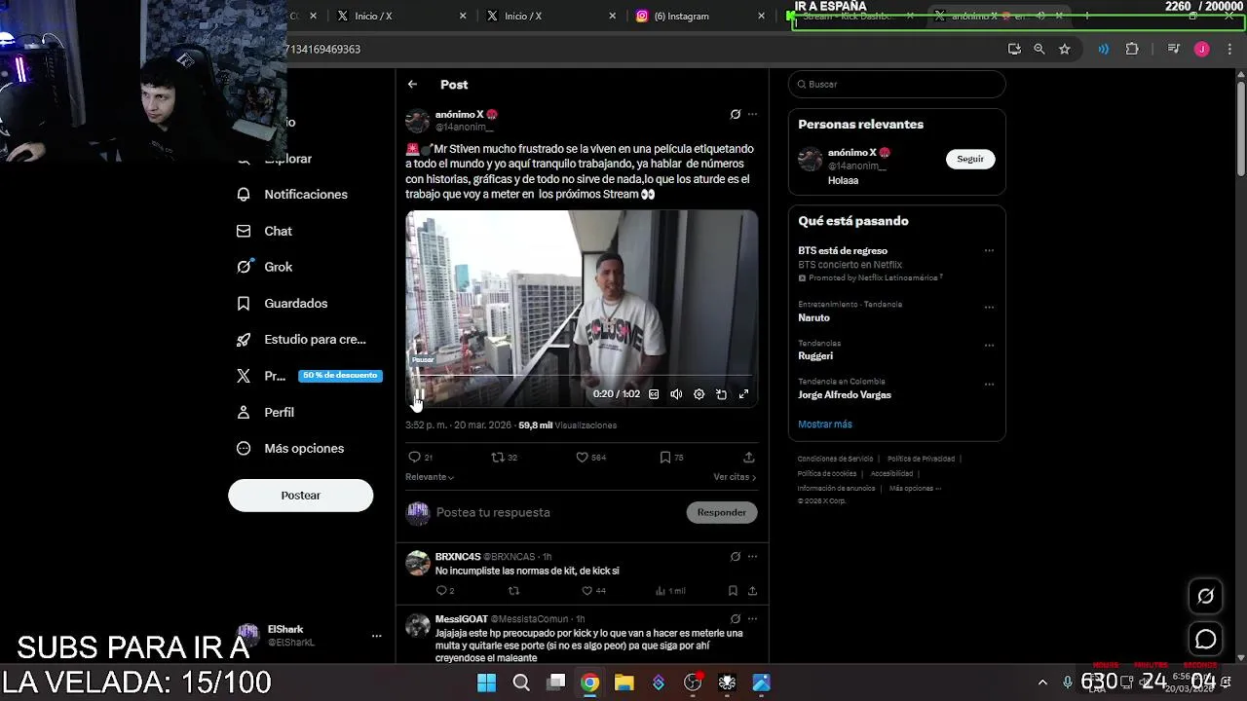Focus the Buscar search field
The width and height of the screenshot is (1247, 701).
point(896,85)
